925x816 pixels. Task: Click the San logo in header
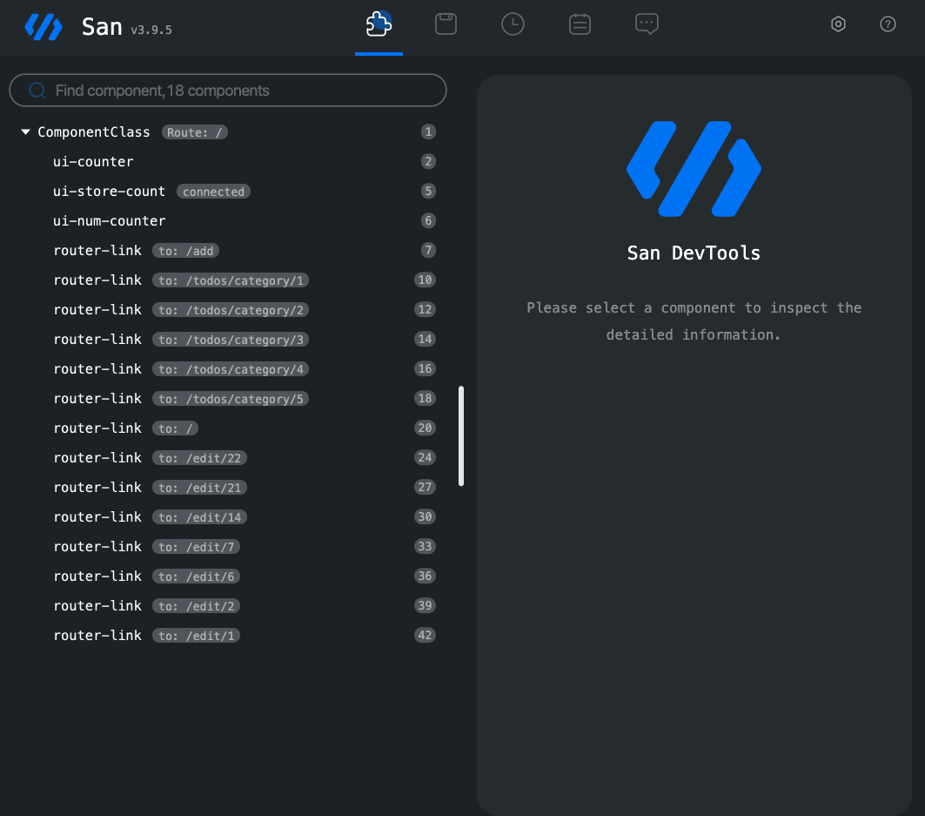(44, 27)
